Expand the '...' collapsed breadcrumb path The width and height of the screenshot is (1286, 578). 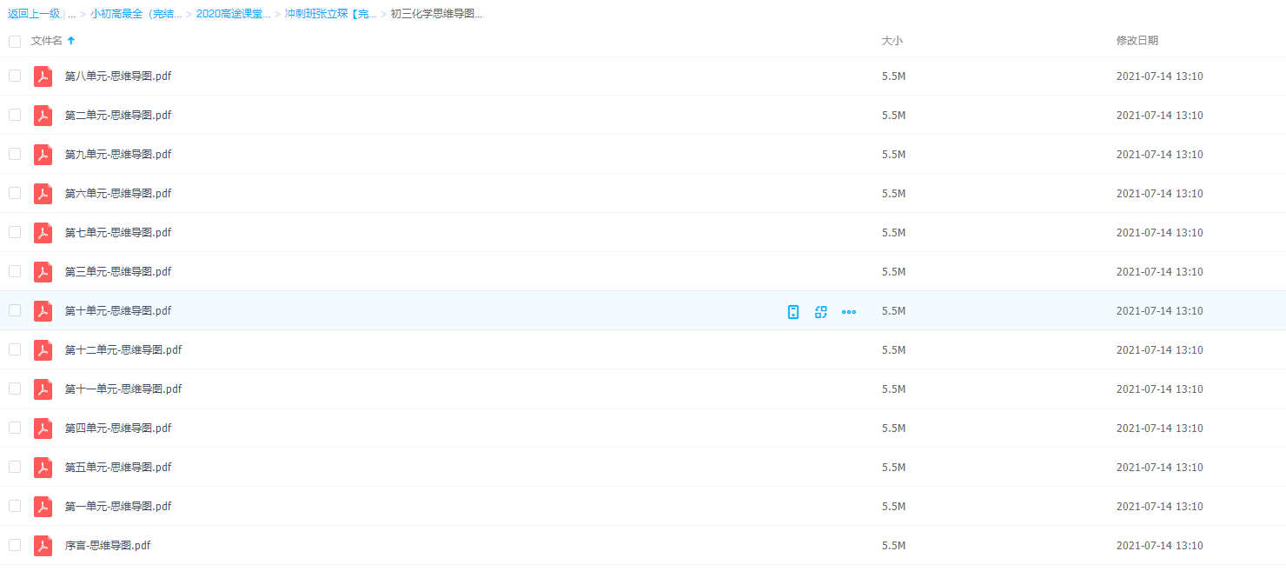pyautogui.click(x=71, y=14)
